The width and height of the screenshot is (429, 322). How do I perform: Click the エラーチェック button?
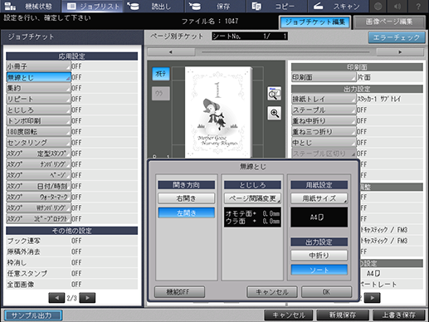(397, 37)
